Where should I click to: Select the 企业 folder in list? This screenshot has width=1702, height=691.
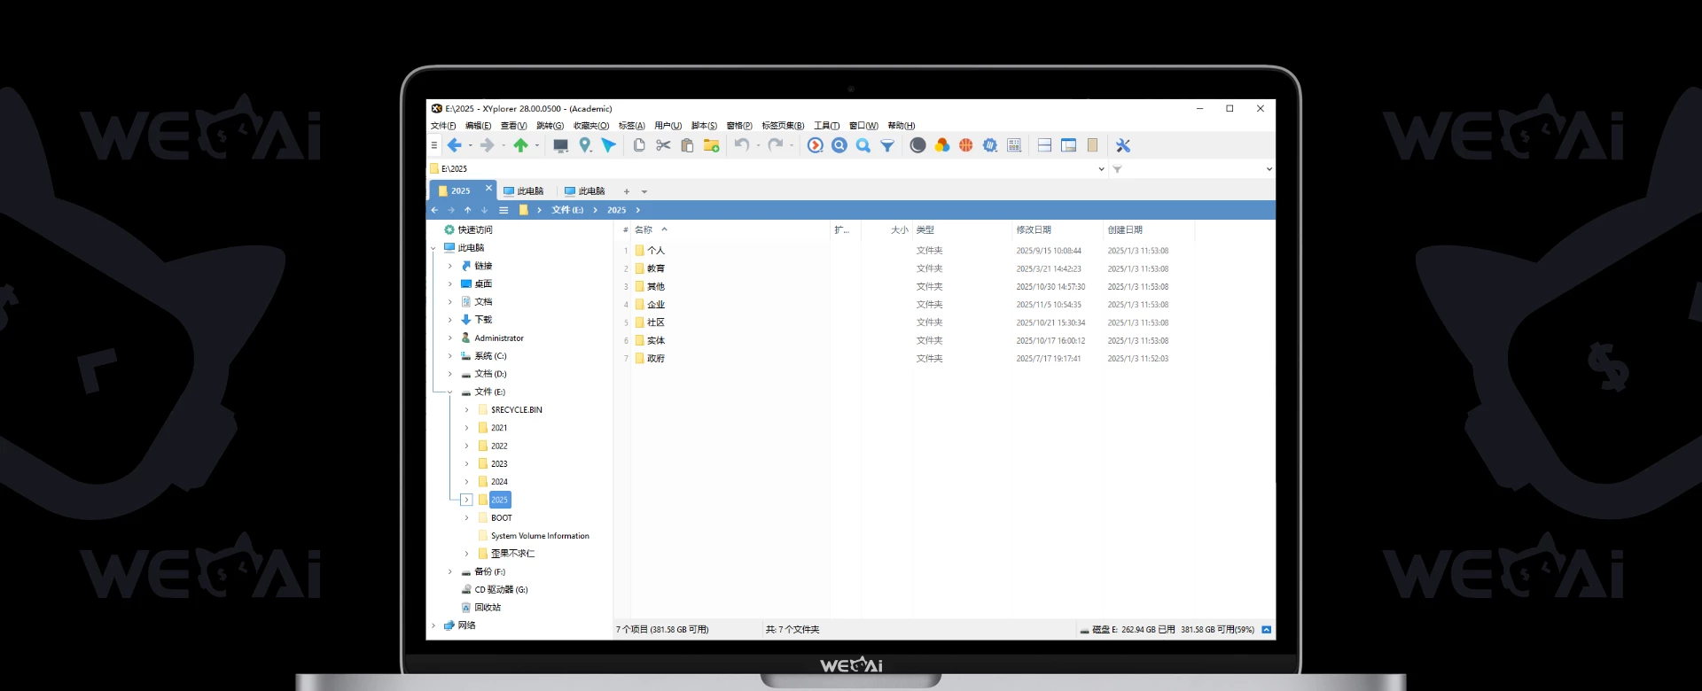tap(655, 305)
